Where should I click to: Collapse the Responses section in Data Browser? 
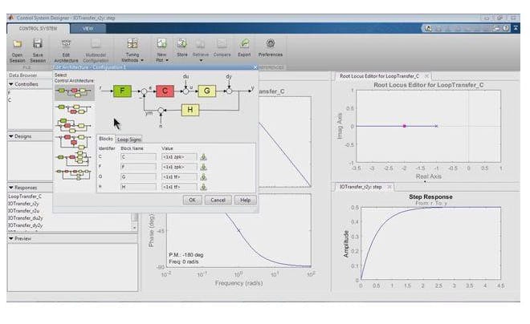click(11, 188)
